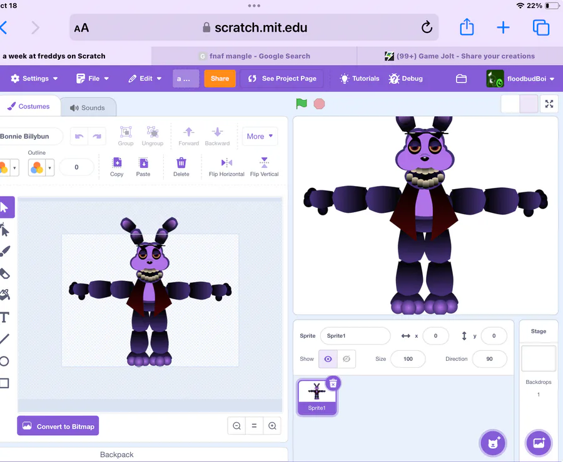Screen dimensions: 563x462
Task: Click the Redo arrow
Action: 97,136
